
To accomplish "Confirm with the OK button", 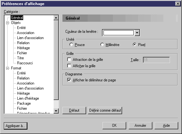I will tap(114, 125).
